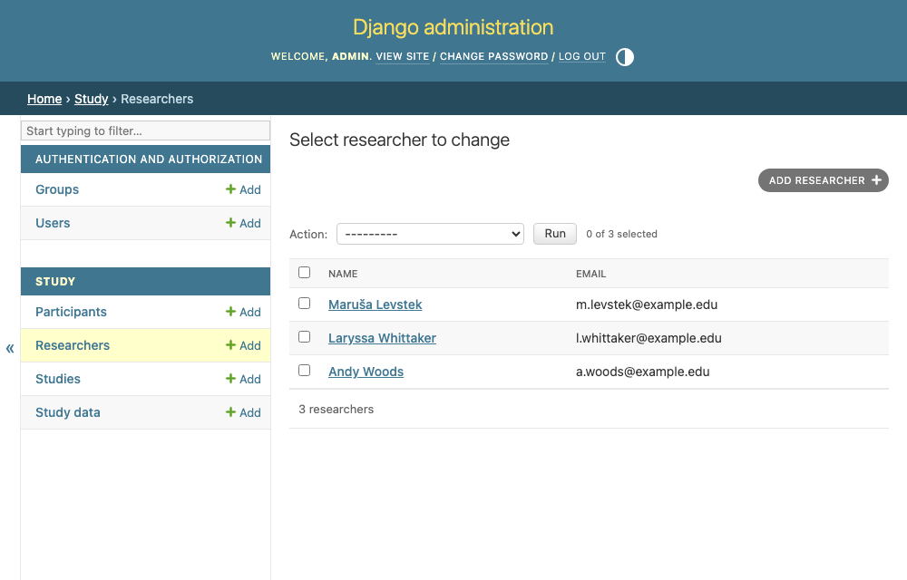Go to Study in the breadcrumb
This screenshot has height=580, width=907.
[x=91, y=99]
